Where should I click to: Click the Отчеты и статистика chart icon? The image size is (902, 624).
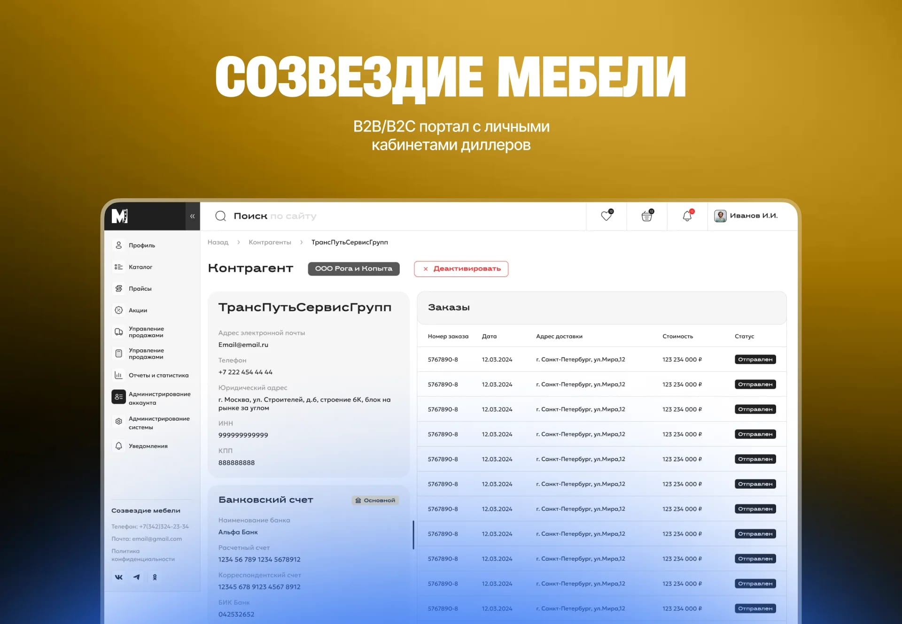tap(119, 375)
